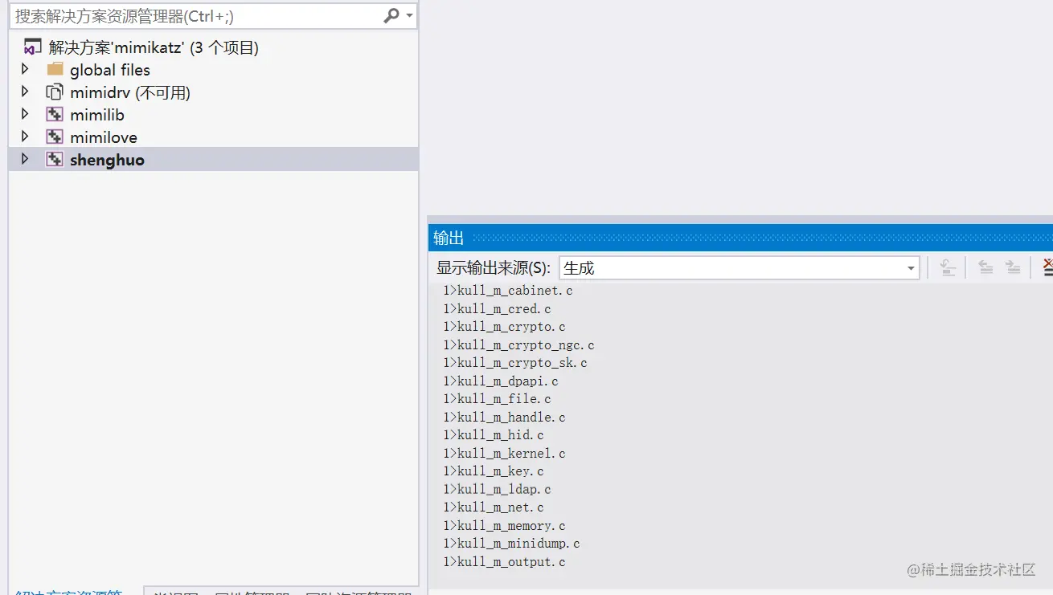
Task: Click the output line 1>kull_m_cabinet.c
Action: click(x=508, y=291)
